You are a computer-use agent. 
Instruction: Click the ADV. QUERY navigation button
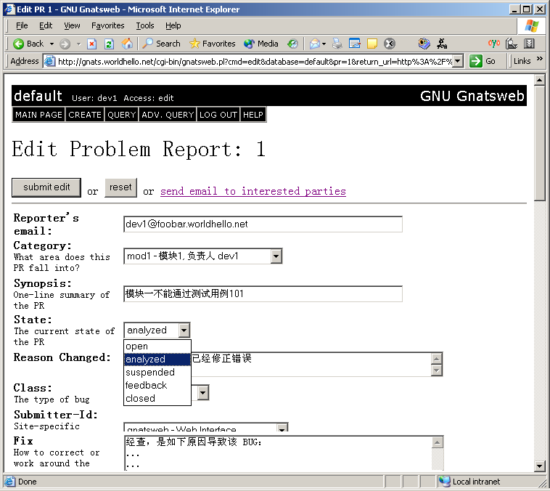point(168,115)
